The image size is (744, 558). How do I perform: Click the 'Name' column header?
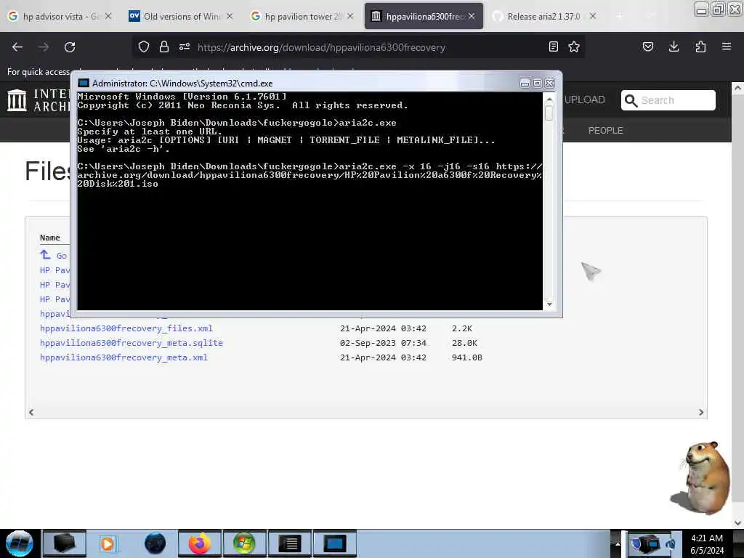(x=50, y=238)
